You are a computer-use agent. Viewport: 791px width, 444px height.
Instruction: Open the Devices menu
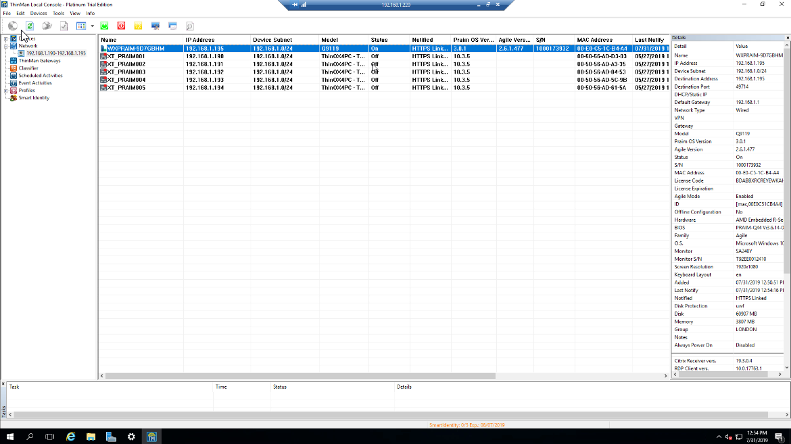pos(39,13)
